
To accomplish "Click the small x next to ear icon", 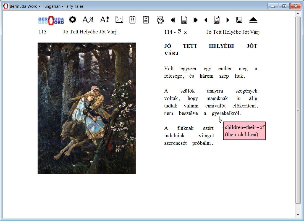I will pos(185,33).
